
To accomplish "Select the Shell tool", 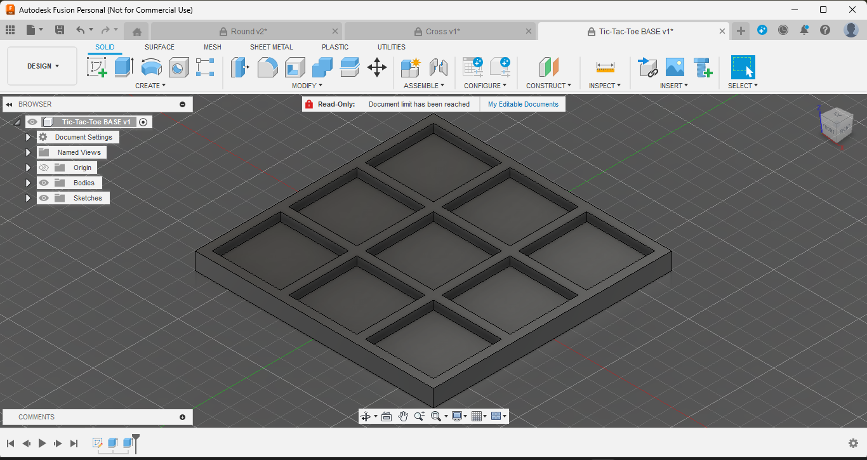I will point(295,67).
